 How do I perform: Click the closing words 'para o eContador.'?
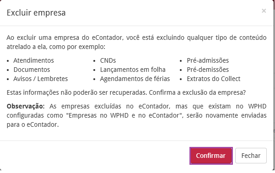click(x=32, y=124)
